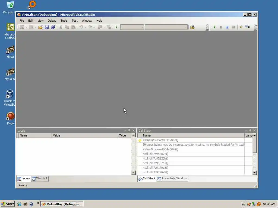
Task: Open VirtualBox (Debugging) taskbar button
Action: [62, 204]
